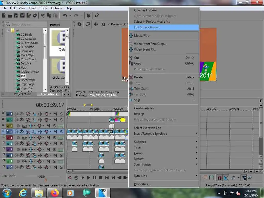Viewport: 264px width, 198px height.
Task: Click the Copy toolbar icon
Action: click(49, 16)
